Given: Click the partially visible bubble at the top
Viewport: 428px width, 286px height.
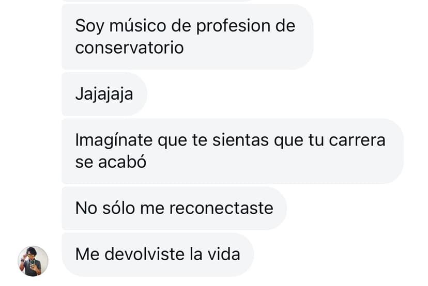Looking at the screenshot, I should [x=158, y=1].
